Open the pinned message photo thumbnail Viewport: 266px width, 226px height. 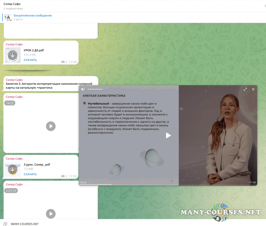pos(8,17)
